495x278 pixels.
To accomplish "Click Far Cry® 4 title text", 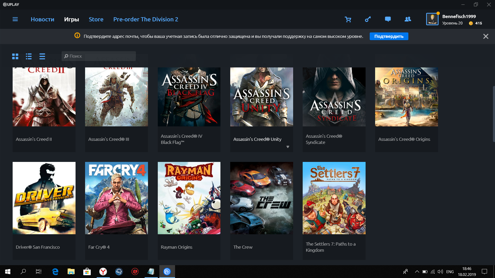I will pos(99,247).
